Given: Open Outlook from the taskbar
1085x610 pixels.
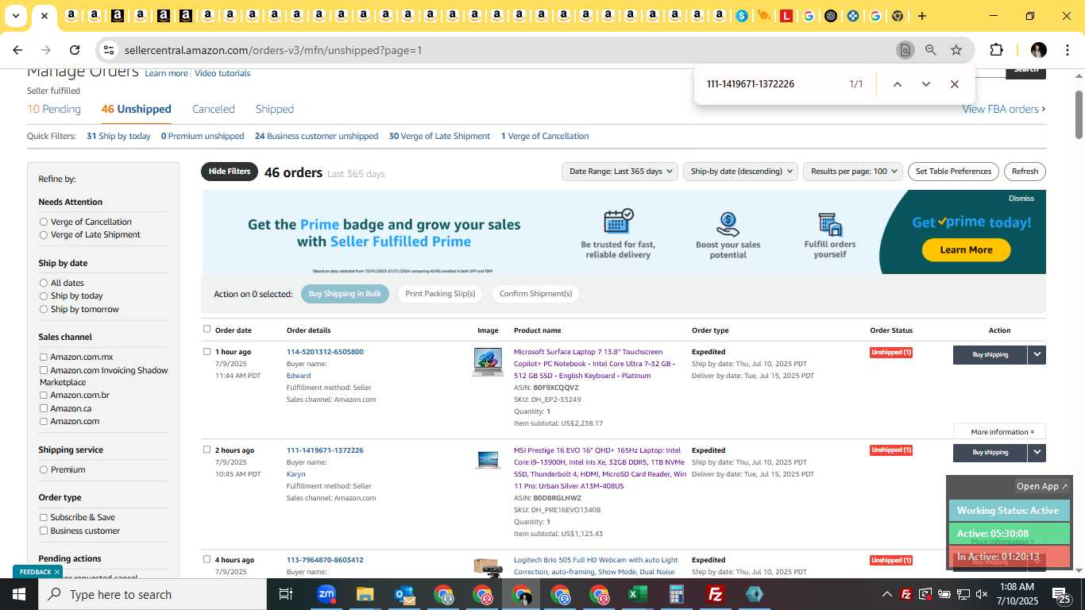Looking at the screenshot, I should tap(404, 594).
